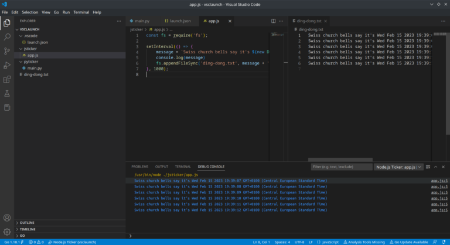Switch to the OUTPUT panel tab
The height and width of the screenshot is (245, 450).
pyautogui.click(x=162, y=166)
